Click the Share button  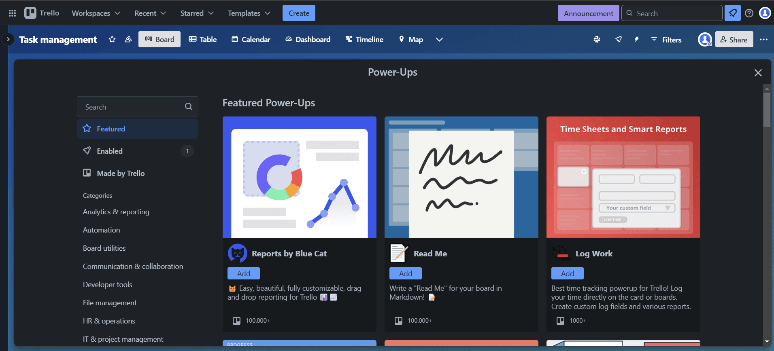point(734,39)
